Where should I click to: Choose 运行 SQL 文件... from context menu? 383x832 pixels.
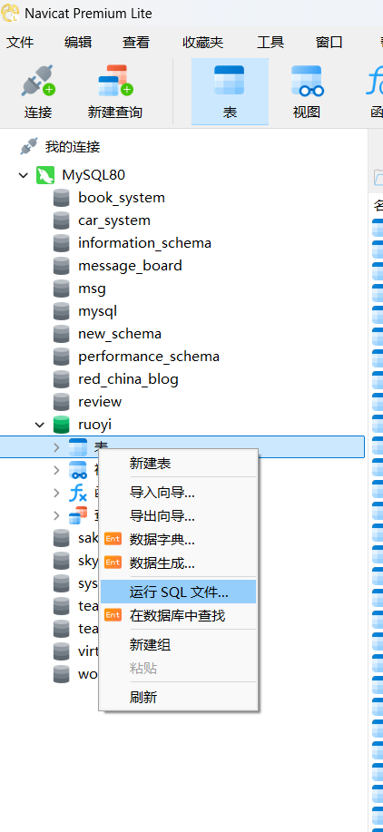coord(178,592)
